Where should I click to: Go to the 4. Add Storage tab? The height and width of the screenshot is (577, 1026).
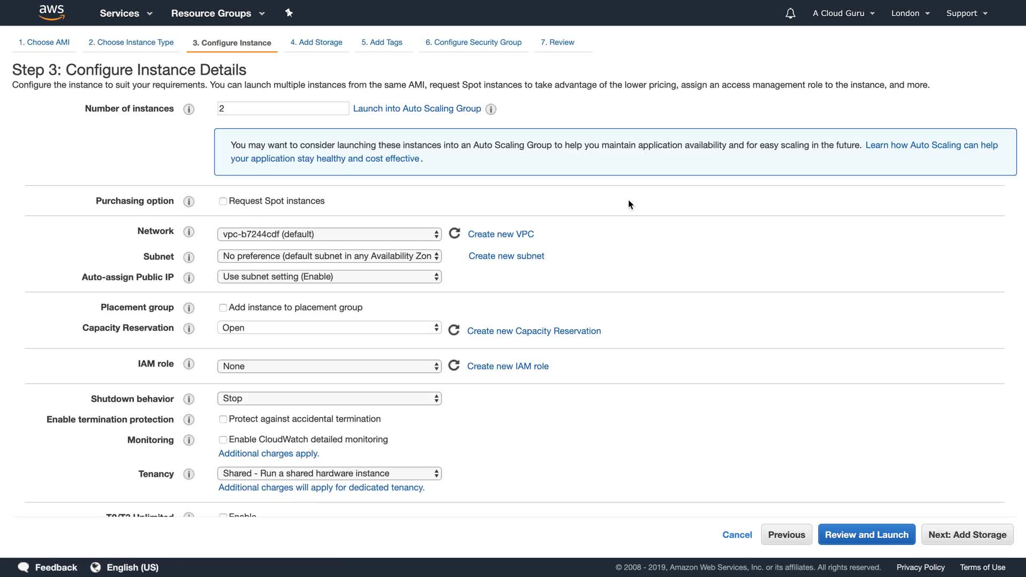(316, 42)
